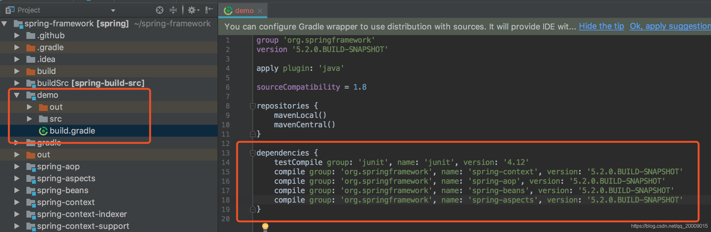711x232 pixels.
Task: Select the spring-aop module icon
Action: 31,167
